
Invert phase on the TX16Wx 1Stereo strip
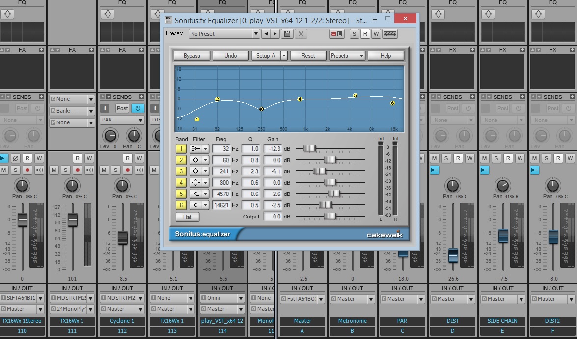tap(15, 158)
